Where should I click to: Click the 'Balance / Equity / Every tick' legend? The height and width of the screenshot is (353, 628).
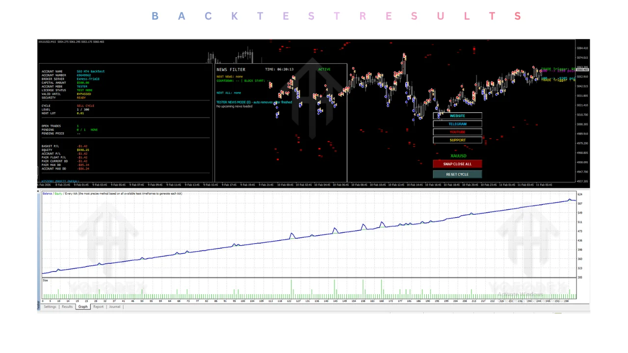(x=112, y=194)
